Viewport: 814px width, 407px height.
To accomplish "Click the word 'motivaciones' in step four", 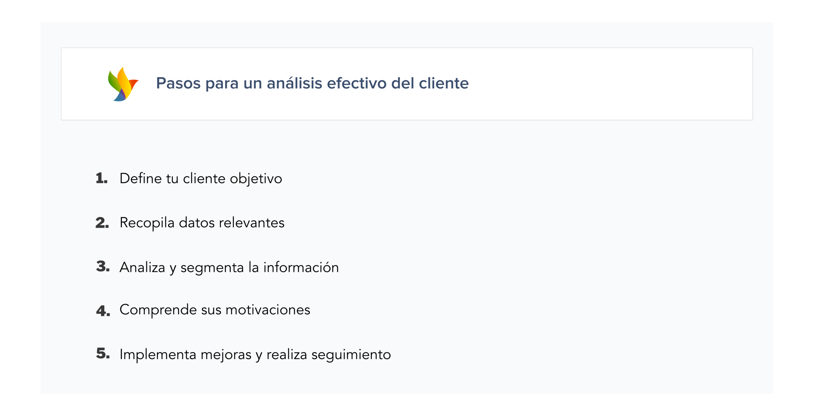I will click(x=268, y=310).
